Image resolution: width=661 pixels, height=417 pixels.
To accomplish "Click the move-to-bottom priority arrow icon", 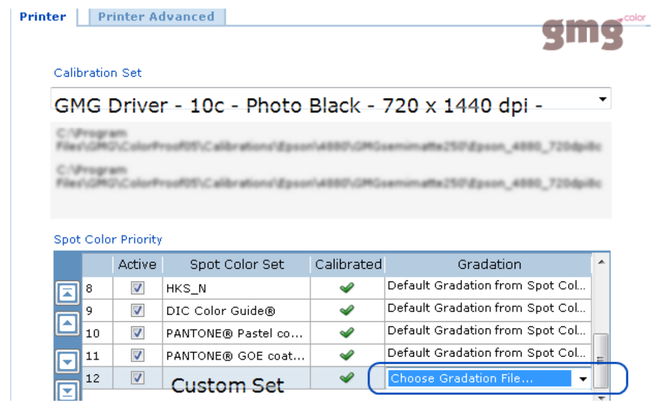I will (67, 391).
